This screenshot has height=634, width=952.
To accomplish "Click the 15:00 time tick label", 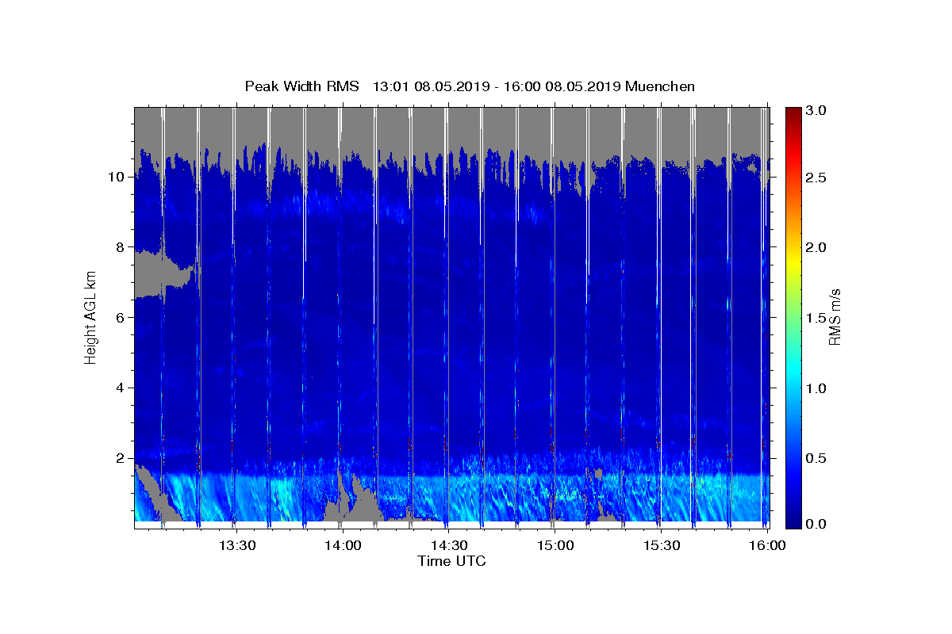I will (555, 546).
